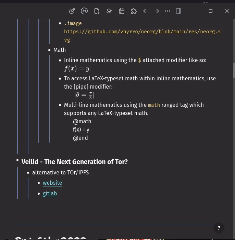Screen dimensions: 235x240
Task: Click the alternative to TOr/IPFS text
Action: (61, 173)
